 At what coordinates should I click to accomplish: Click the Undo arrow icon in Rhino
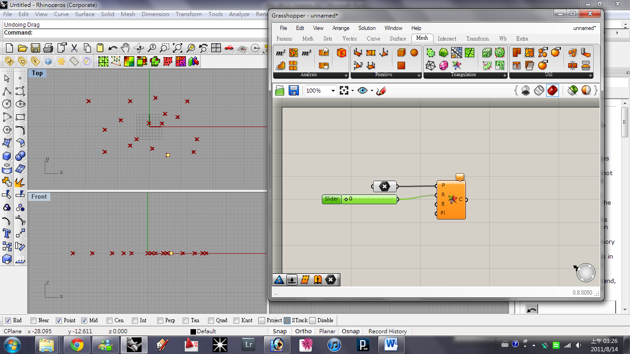point(113,48)
